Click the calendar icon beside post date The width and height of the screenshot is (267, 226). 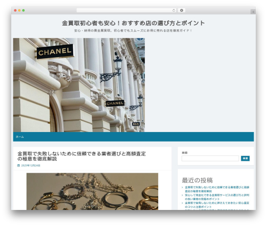tap(19, 166)
